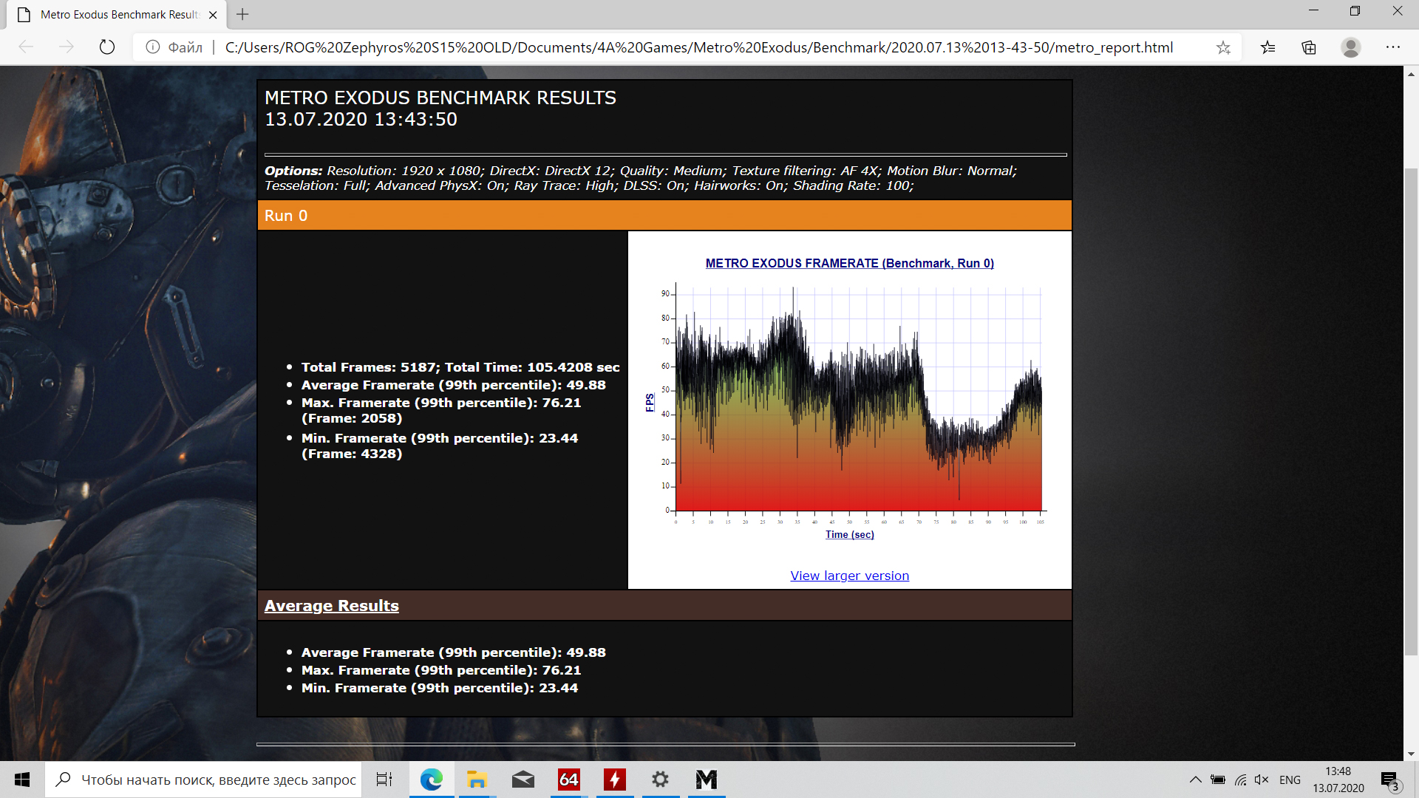Open the Action Center notifications icon
The height and width of the screenshot is (798, 1419).
tap(1389, 780)
